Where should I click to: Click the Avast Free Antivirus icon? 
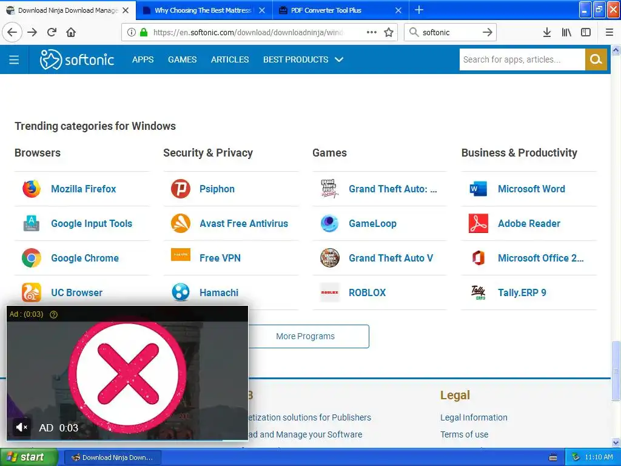[181, 223]
